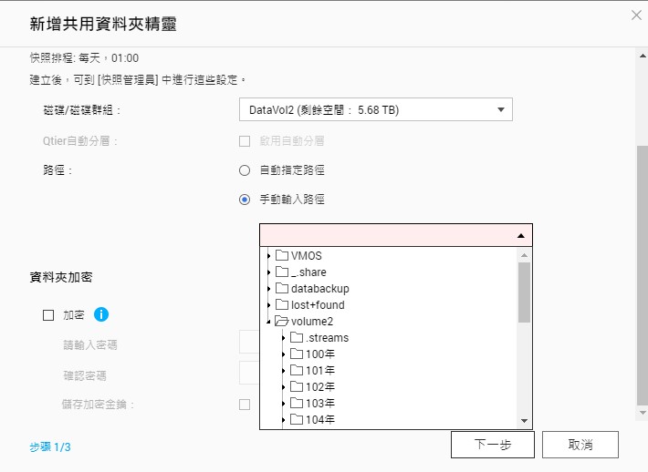Collapse the volume2 tree node
Screen dimensions: 648x472
[x=269, y=322]
